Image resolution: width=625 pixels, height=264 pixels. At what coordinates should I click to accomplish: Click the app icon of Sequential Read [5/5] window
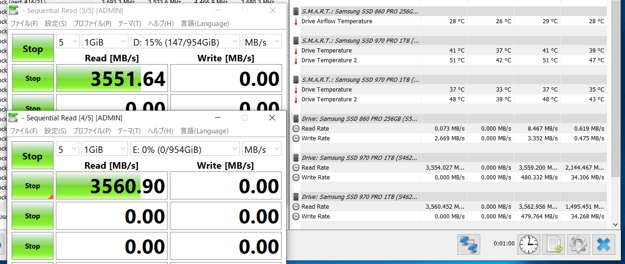click(x=13, y=10)
